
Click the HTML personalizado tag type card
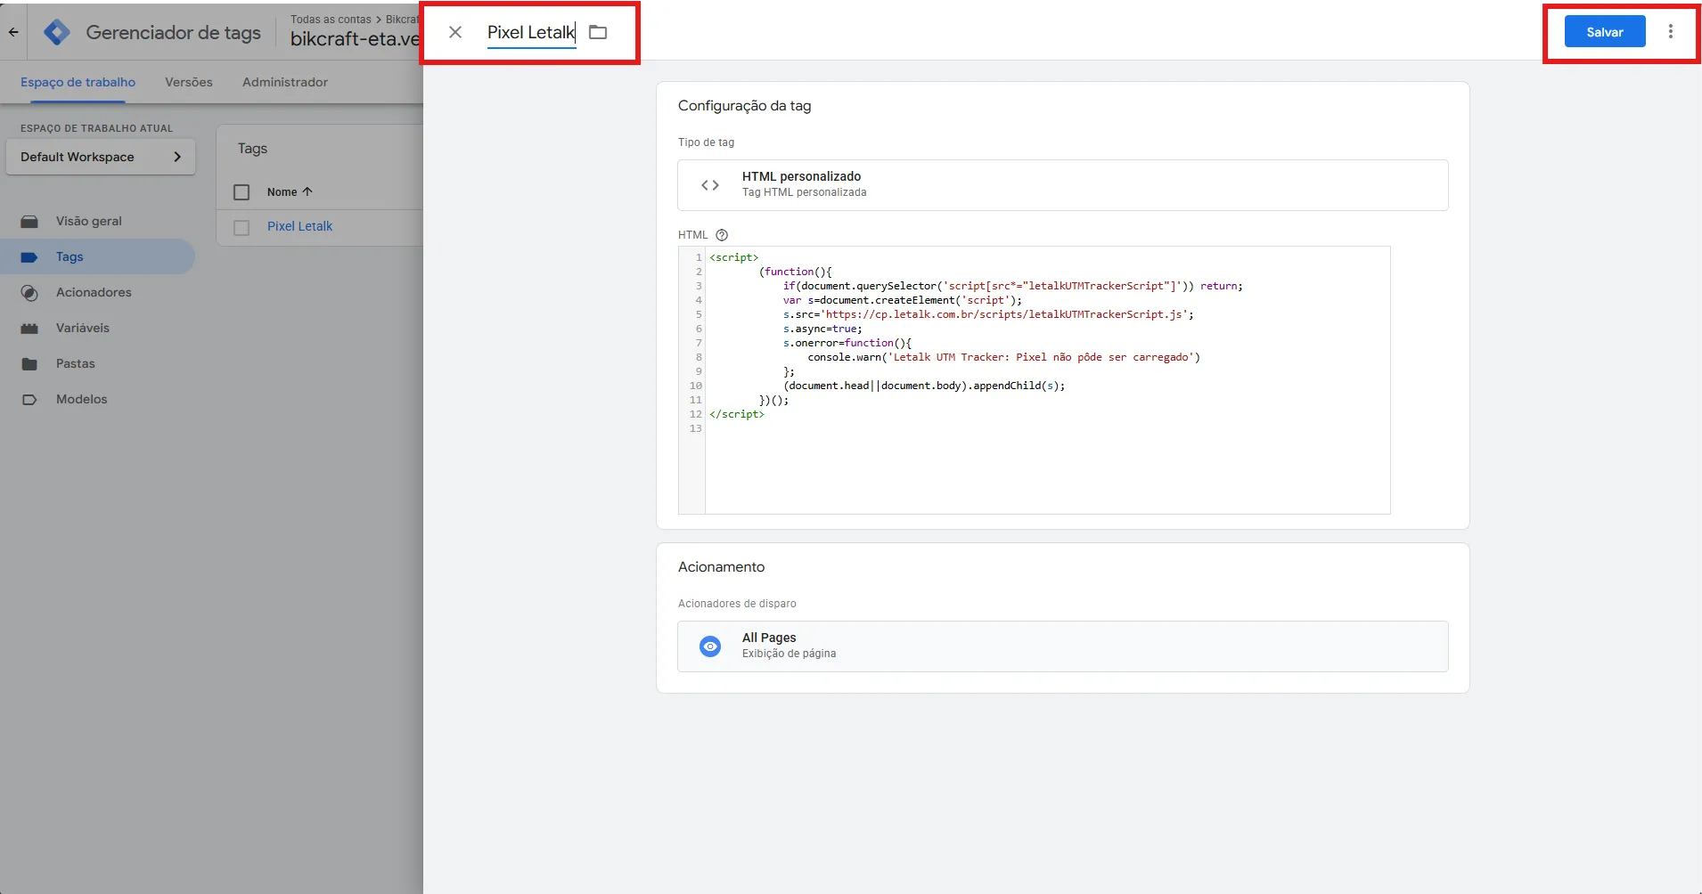click(x=1062, y=185)
